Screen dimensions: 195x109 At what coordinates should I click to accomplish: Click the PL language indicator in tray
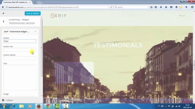(x=159, y=106)
